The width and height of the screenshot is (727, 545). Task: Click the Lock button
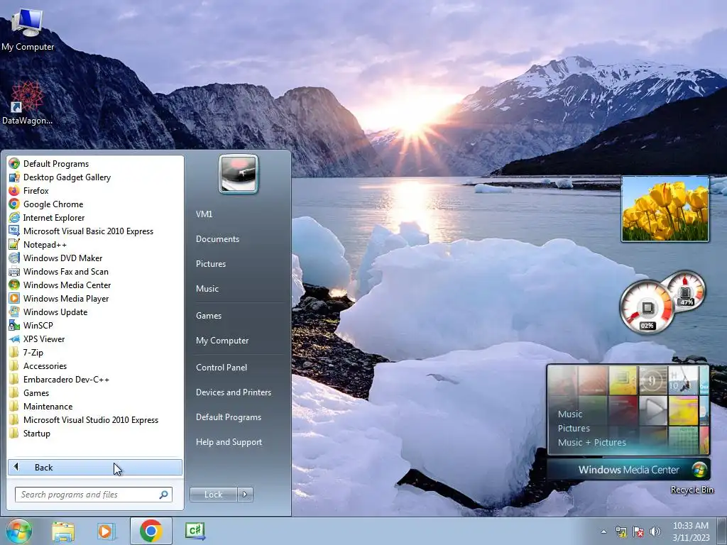point(213,495)
